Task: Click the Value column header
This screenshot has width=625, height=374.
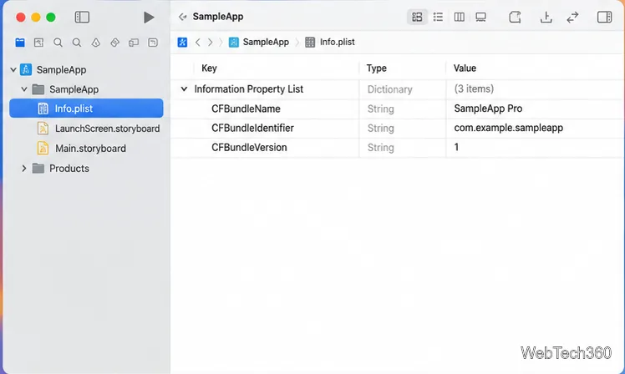Action: [x=465, y=68]
